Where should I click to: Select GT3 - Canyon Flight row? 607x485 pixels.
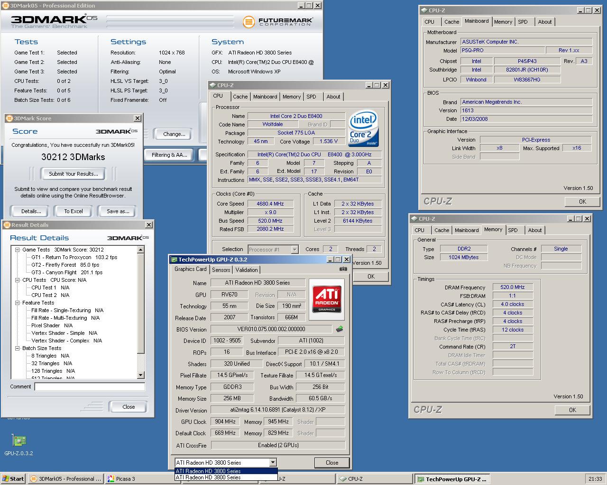(66, 272)
